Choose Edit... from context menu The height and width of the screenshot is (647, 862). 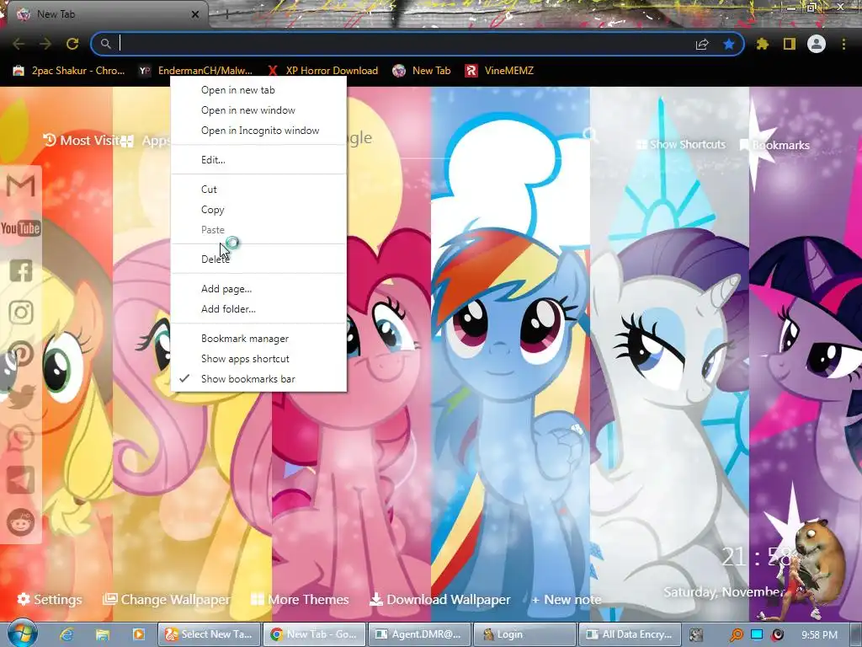(258, 160)
